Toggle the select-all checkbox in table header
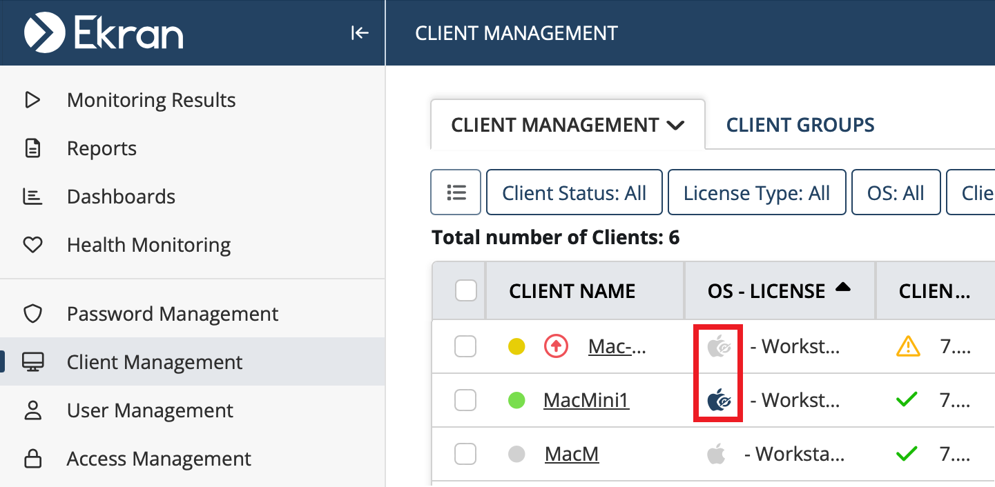 pos(466,291)
